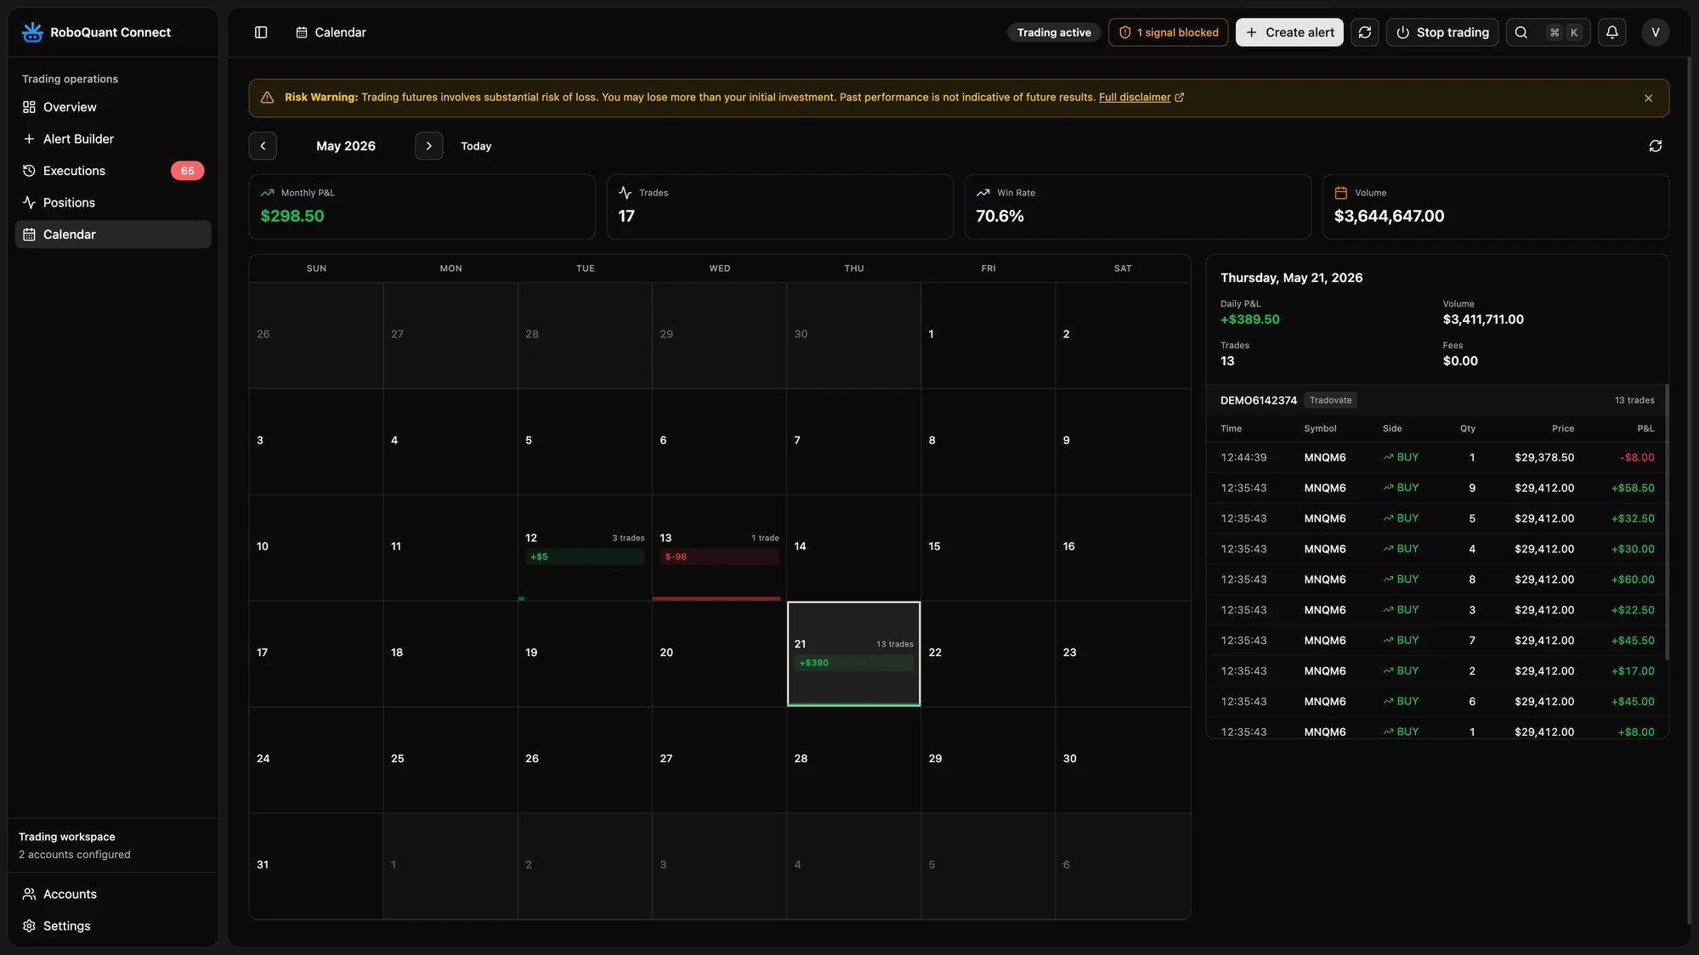
Task: Click the +$389.50 Daily P&L value
Action: (1249, 319)
